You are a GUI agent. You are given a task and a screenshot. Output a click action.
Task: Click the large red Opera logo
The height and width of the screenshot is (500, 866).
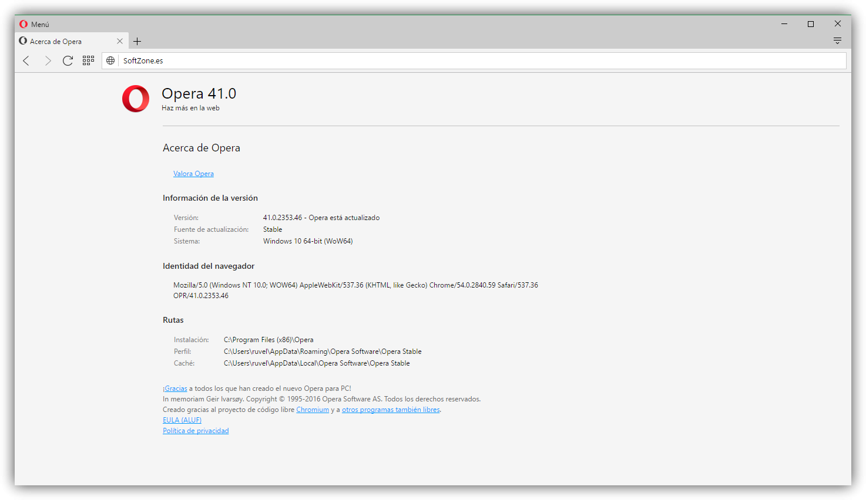click(x=136, y=99)
